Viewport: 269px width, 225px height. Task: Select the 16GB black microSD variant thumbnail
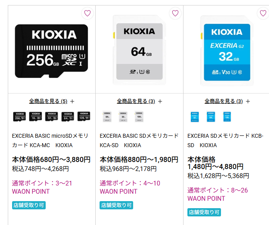coord(36,116)
